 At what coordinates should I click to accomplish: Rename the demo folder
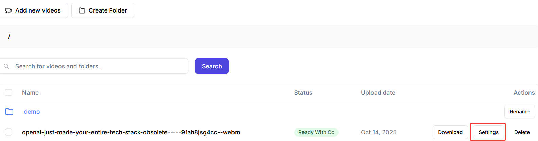[519, 112]
